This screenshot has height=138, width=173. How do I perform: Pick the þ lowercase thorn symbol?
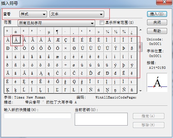(124, 64)
